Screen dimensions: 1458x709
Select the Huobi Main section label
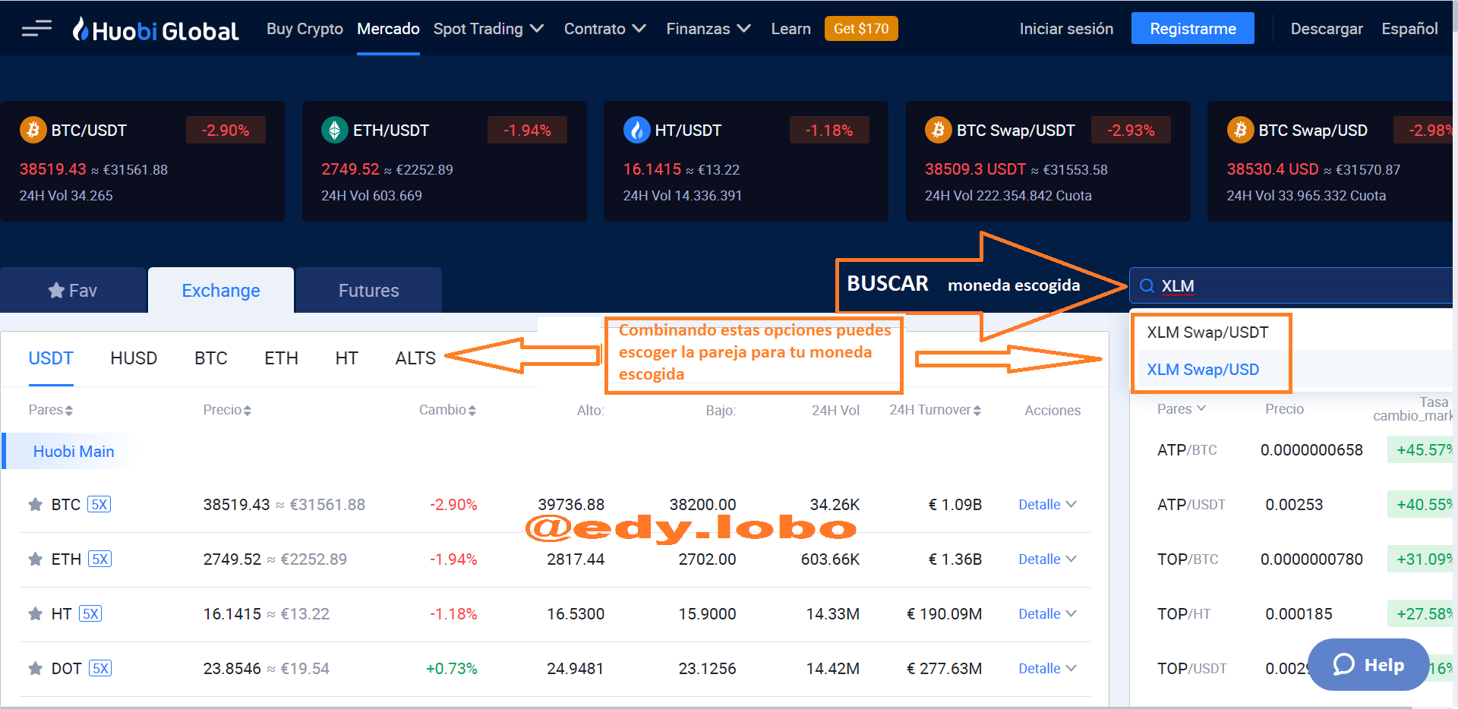[x=74, y=452]
